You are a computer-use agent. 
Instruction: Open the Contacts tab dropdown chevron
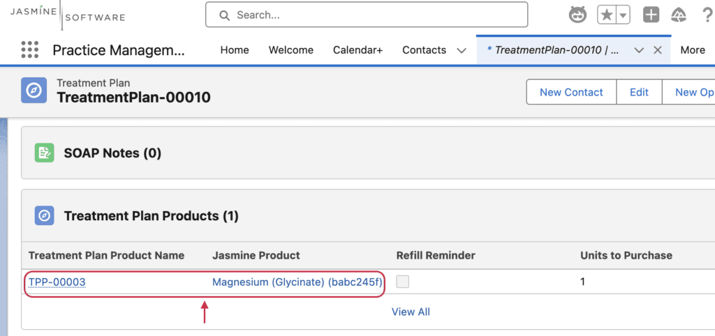click(462, 50)
